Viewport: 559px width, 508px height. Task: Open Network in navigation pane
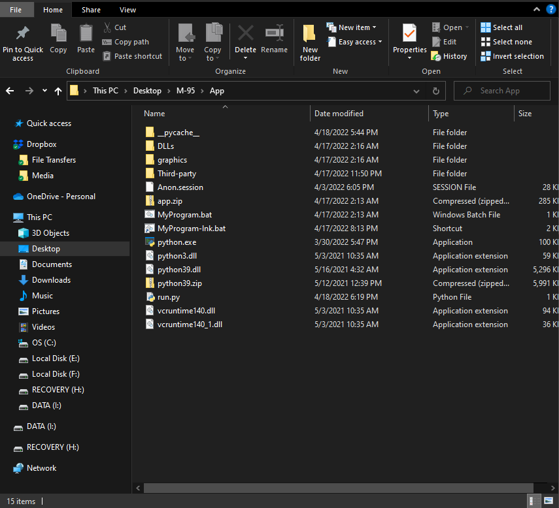pos(41,468)
